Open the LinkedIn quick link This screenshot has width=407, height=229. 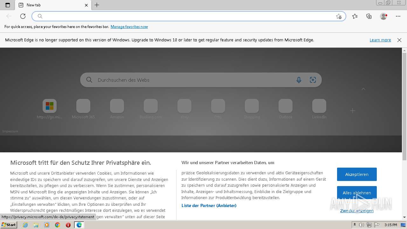click(x=319, y=109)
